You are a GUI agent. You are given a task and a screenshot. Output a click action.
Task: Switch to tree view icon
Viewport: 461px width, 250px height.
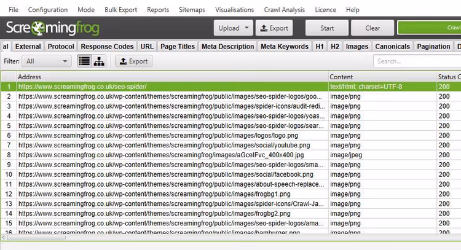99,61
